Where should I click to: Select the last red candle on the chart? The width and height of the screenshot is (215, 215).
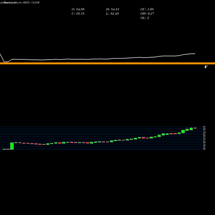click(x=195, y=128)
